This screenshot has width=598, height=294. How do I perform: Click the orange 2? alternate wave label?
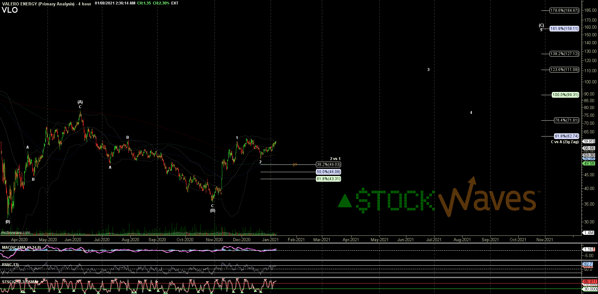coord(295,165)
